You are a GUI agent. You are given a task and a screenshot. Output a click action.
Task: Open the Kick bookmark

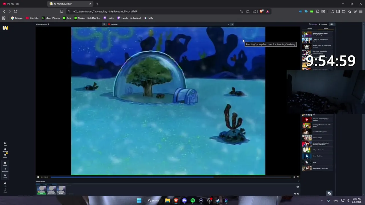pos(67,18)
